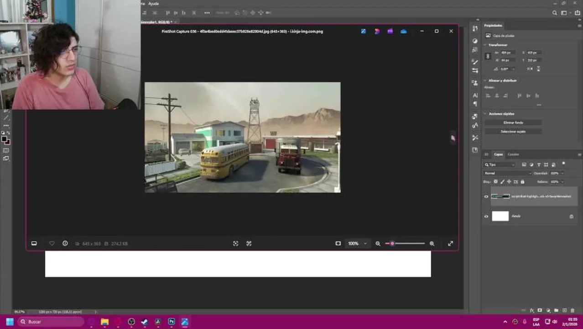Filter layers by type (T) layers
Viewport: 583px width, 329px height.
coord(539,164)
